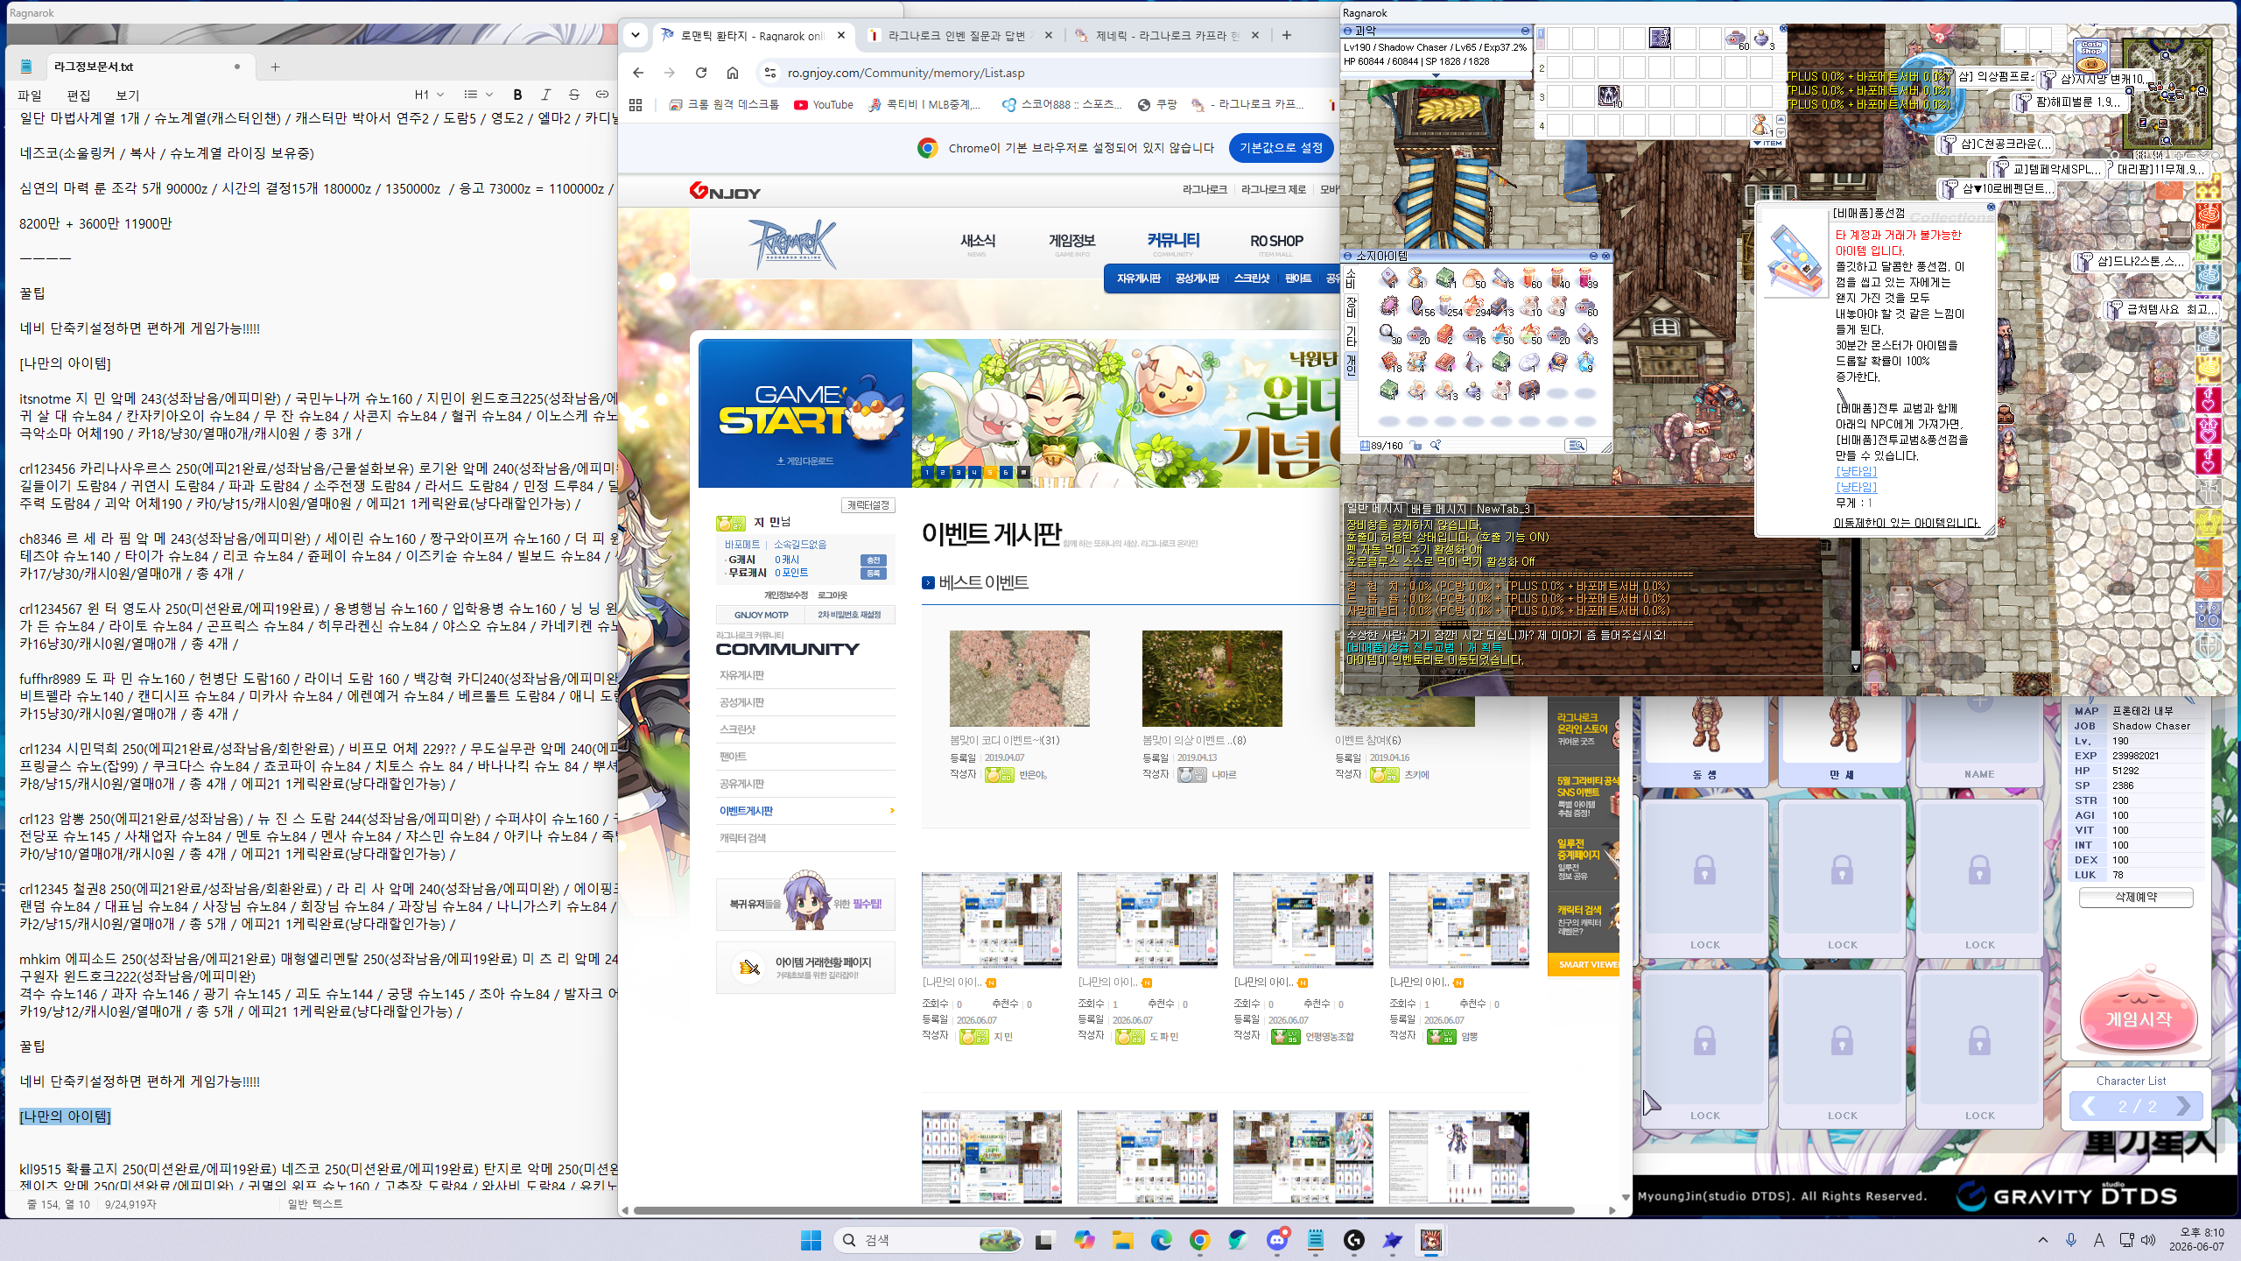The height and width of the screenshot is (1261, 2241).
Task: Open a new Chrome tab
Action: [1286, 35]
